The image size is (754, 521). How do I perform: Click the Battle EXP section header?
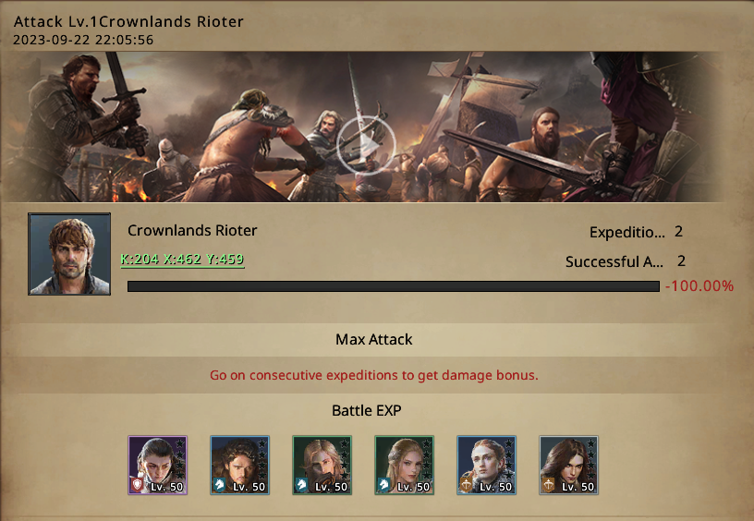(x=367, y=411)
